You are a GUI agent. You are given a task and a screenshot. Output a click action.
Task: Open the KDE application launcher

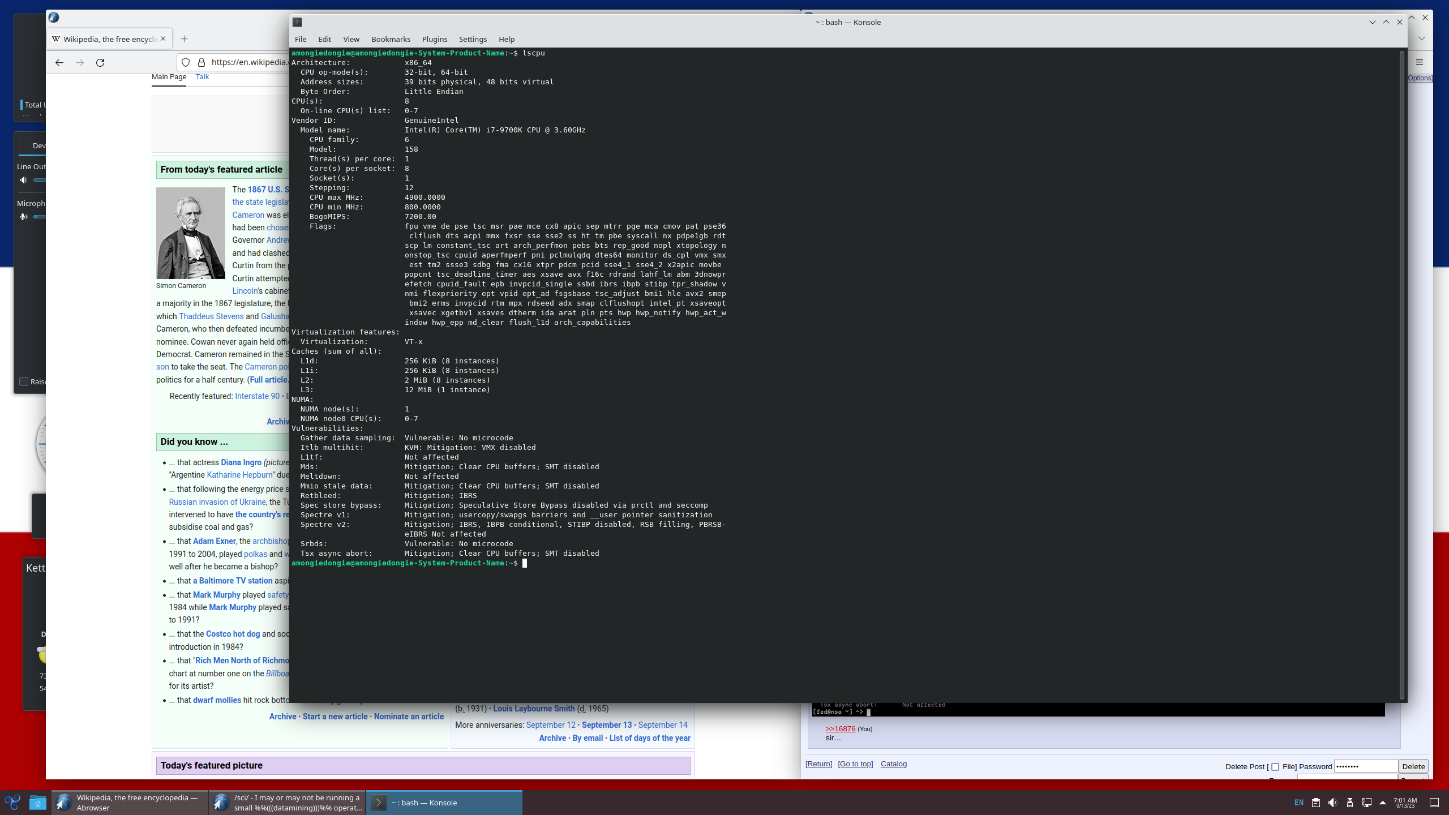[12, 803]
